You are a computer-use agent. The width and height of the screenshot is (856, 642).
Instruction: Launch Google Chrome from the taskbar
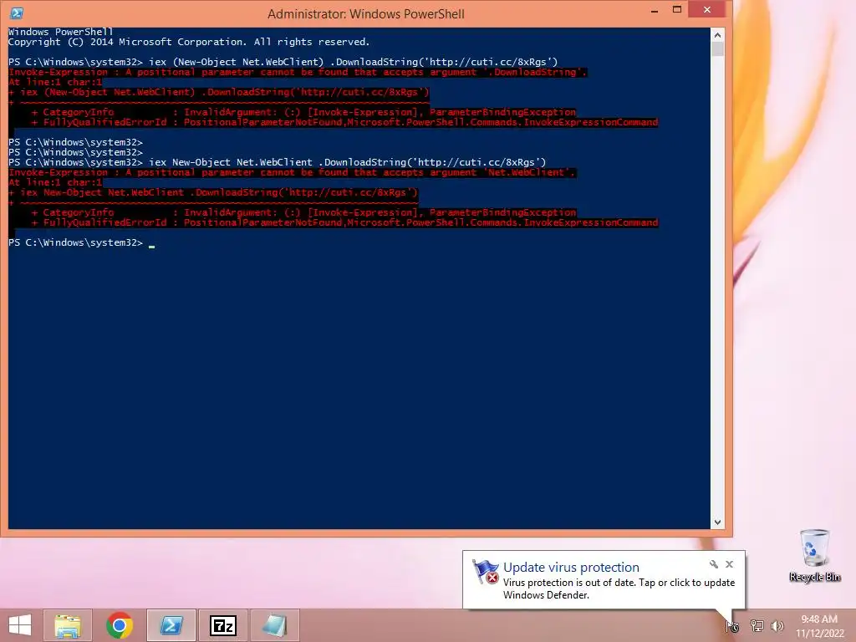coord(120,625)
